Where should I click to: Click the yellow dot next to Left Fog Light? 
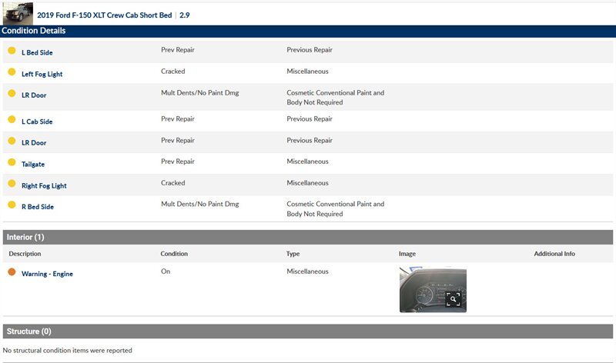[x=12, y=72]
